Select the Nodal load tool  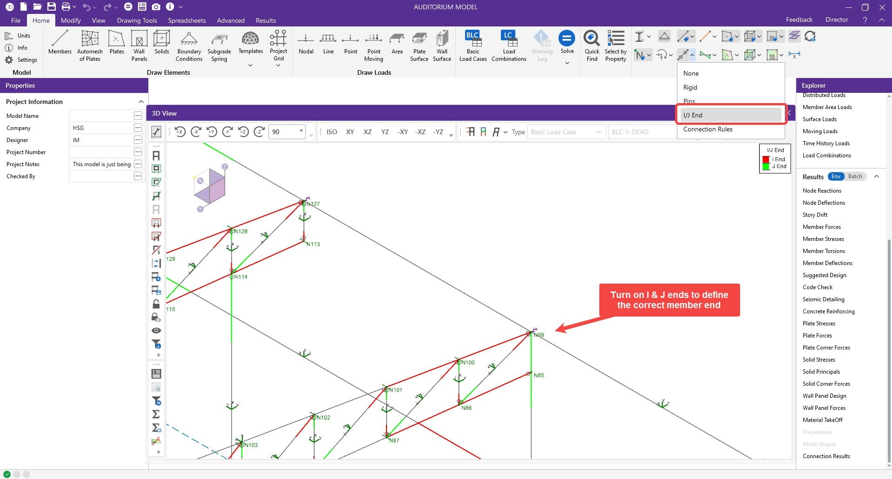pos(305,44)
